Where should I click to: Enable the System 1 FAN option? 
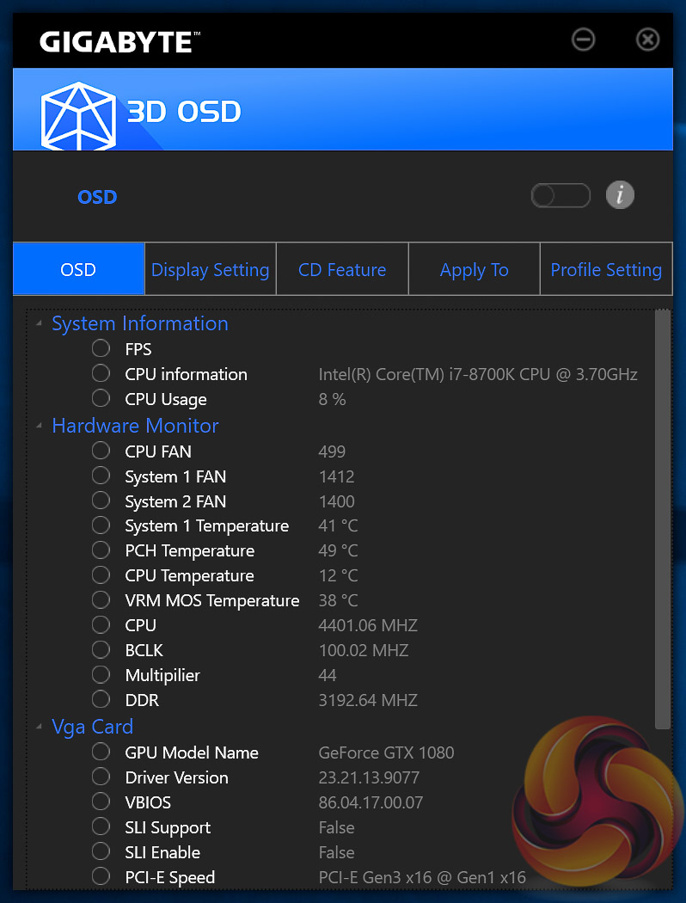(101, 475)
